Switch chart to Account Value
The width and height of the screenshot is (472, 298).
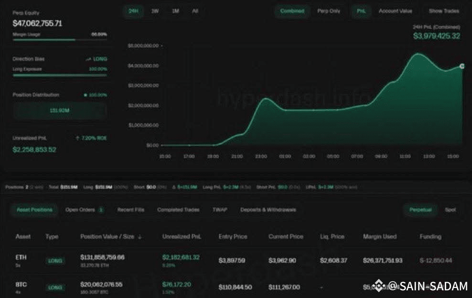coord(395,11)
